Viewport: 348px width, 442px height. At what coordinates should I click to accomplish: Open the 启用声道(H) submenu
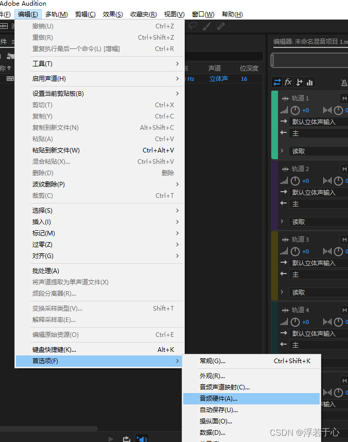[100, 79]
